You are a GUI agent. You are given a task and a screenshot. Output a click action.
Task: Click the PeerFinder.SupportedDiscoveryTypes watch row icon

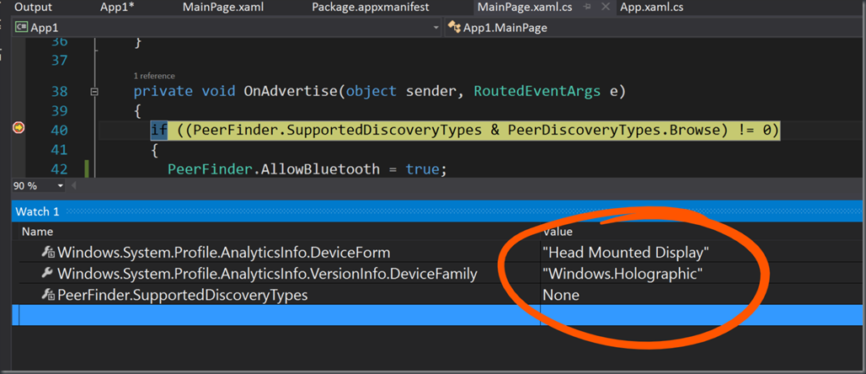[49, 296]
